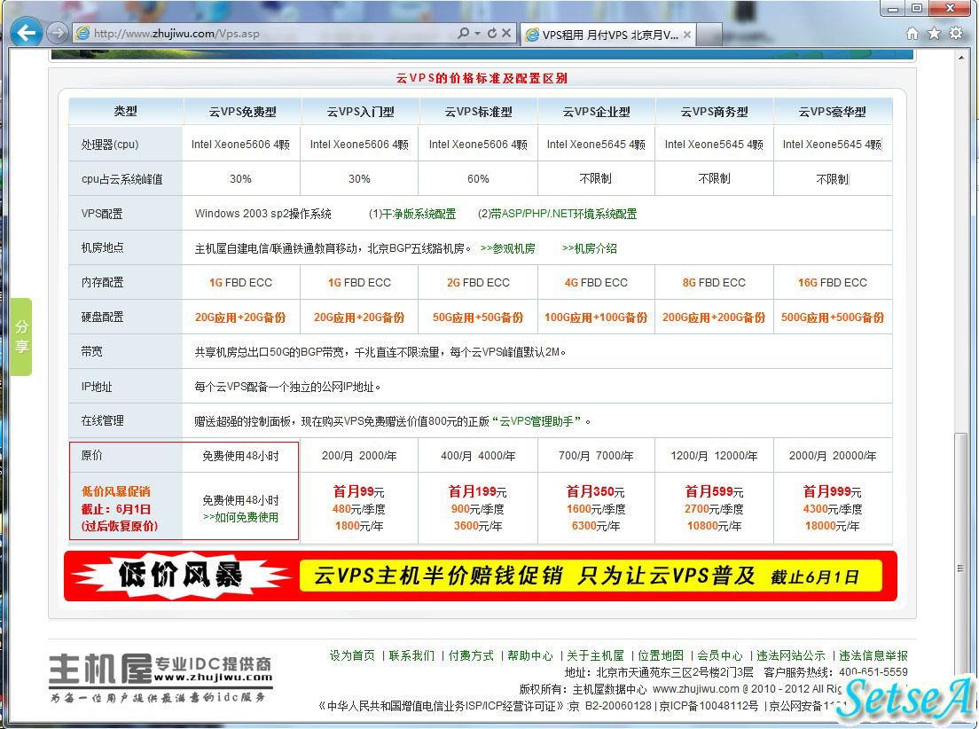The height and width of the screenshot is (729, 979).
Task: Click the 首月99元 price text
Action: point(359,491)
